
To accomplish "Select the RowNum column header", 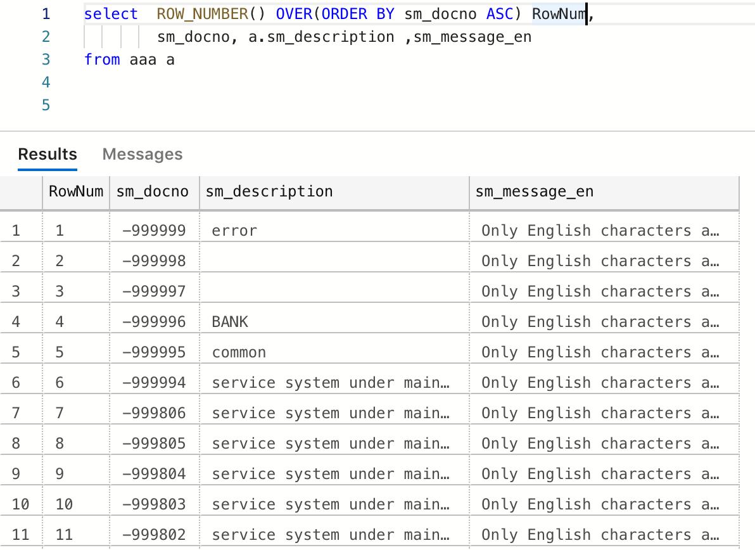I will [76, 192].
